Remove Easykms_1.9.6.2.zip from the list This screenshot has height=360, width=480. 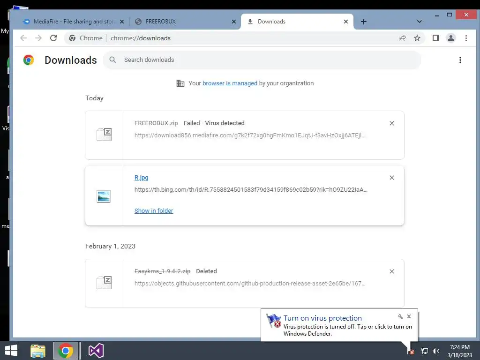(x=391, y=271)
